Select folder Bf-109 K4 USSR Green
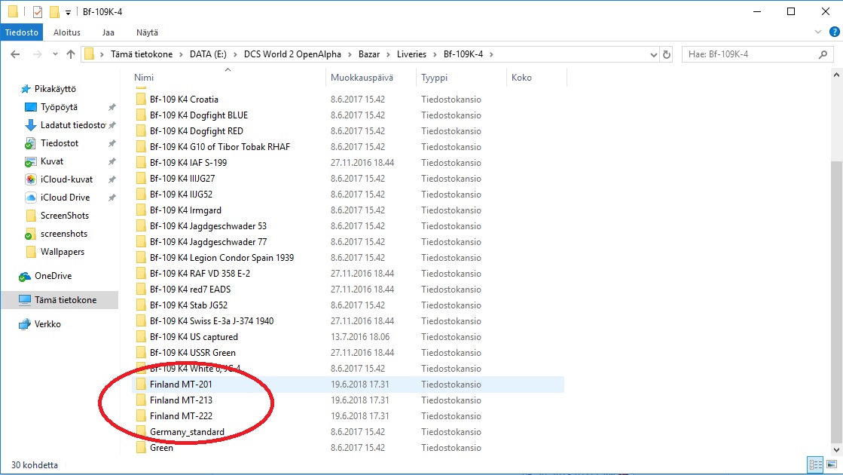Image resolution: width=843 pixels, height=475 pixels. (x=192, y=353)
